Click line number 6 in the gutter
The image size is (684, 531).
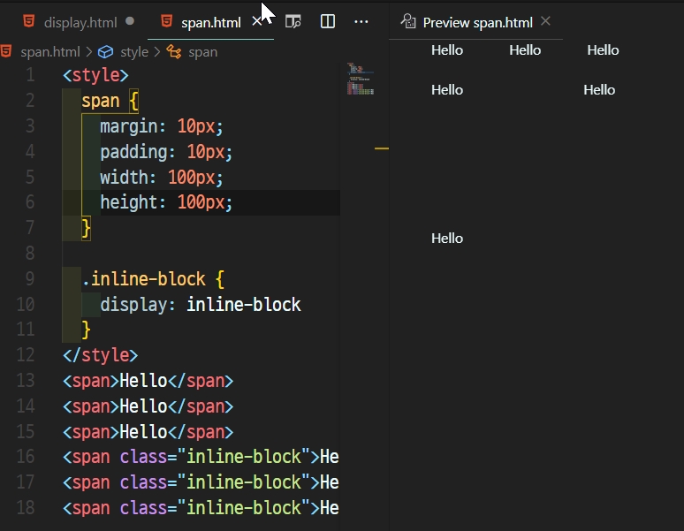(30, 202)
